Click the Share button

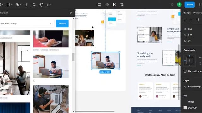pyautogui.click(x=189, y=5)
